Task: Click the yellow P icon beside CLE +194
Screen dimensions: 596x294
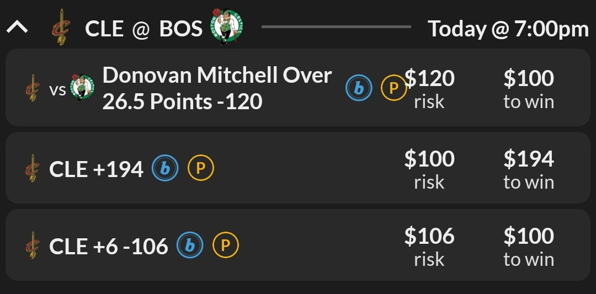Action: 201,169
